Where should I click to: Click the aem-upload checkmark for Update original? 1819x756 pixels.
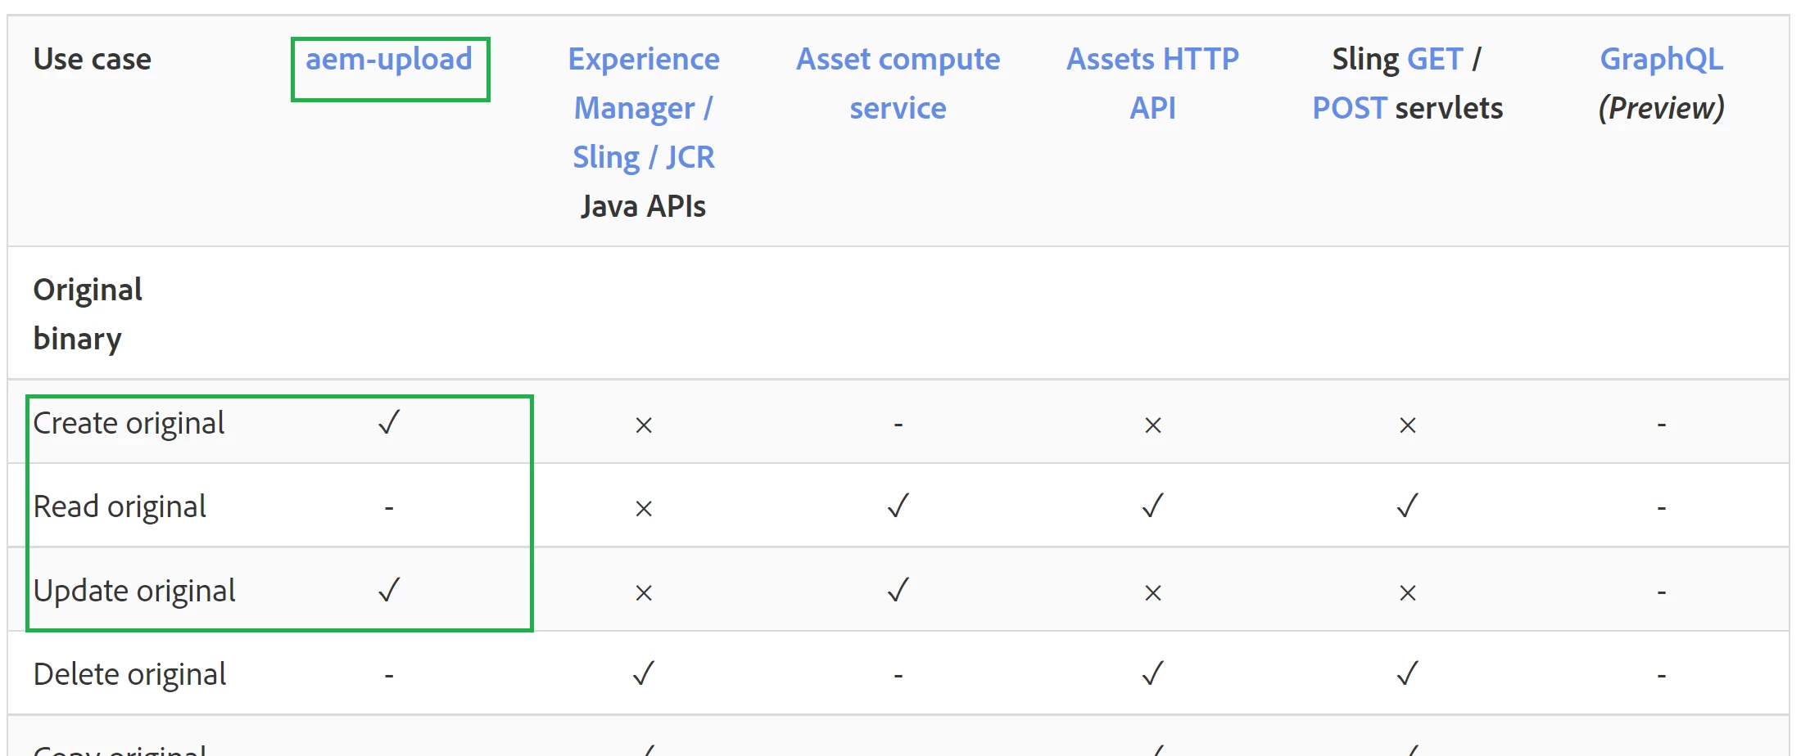389,590
